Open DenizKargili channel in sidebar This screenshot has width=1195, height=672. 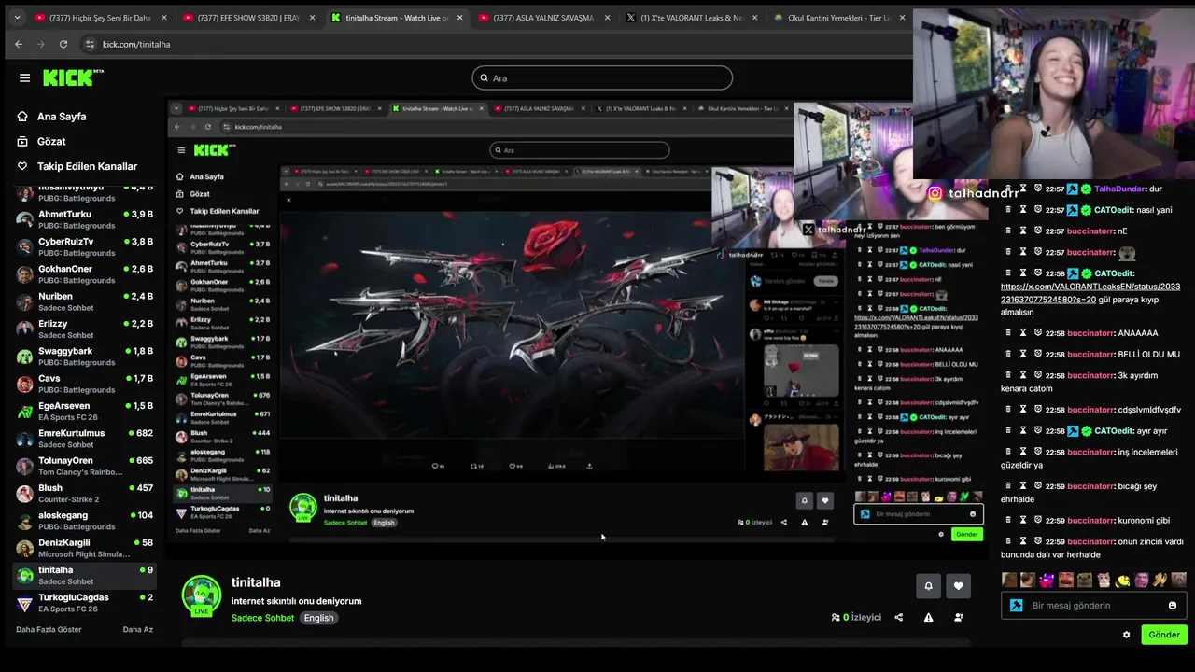(x=84, y=548)
